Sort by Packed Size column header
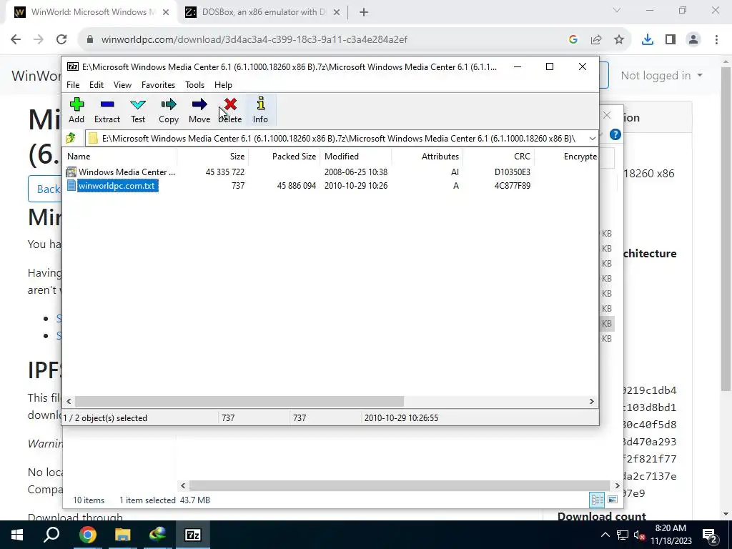The width and height of the screenshot is (732, 549). [x=285, y=157]
